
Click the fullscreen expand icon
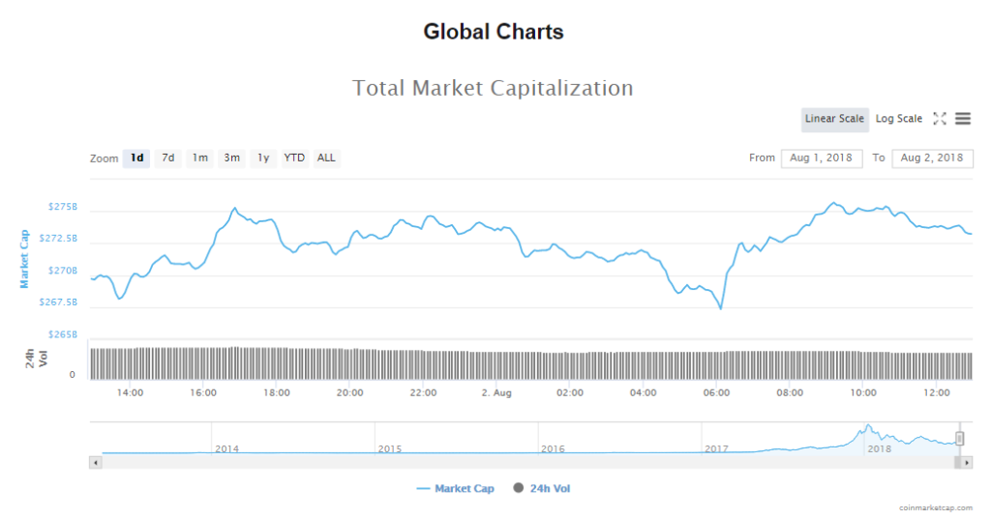(x=939, y=119)
